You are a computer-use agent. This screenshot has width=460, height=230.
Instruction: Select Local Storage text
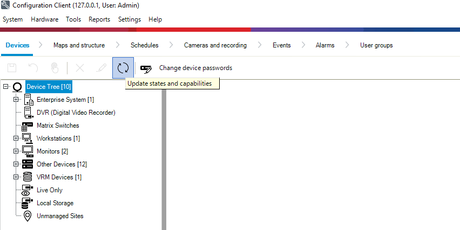pos(55,203)
